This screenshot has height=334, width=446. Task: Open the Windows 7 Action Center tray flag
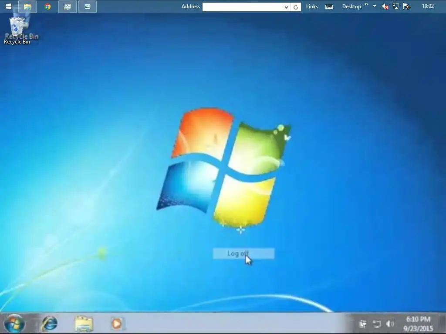pos(363,324)
